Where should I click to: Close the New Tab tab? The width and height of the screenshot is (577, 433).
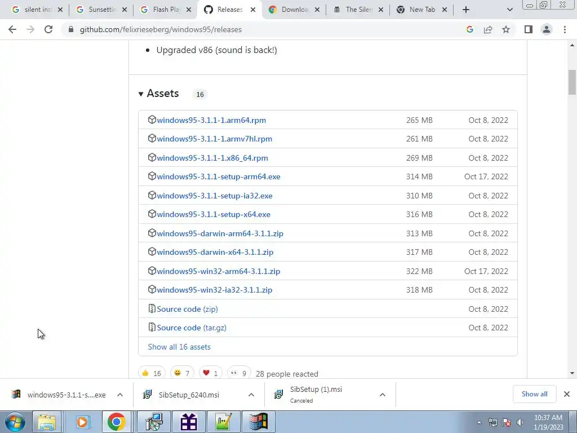(x=445, y=10)
